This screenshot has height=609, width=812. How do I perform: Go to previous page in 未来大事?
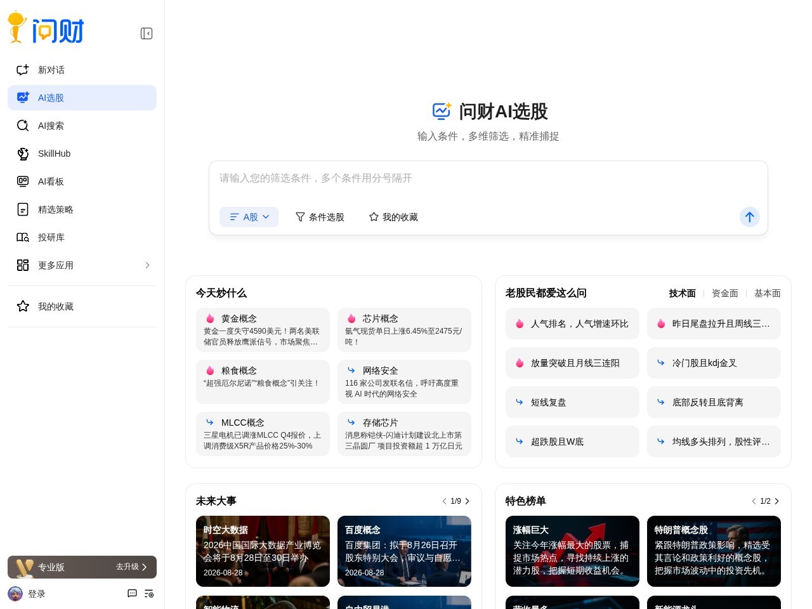pyautogui.click(x=444, y=501)
